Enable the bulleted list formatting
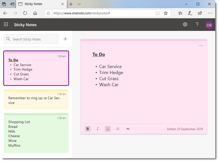The height and width of the screenshot is (162, 219). click(118, 129)
